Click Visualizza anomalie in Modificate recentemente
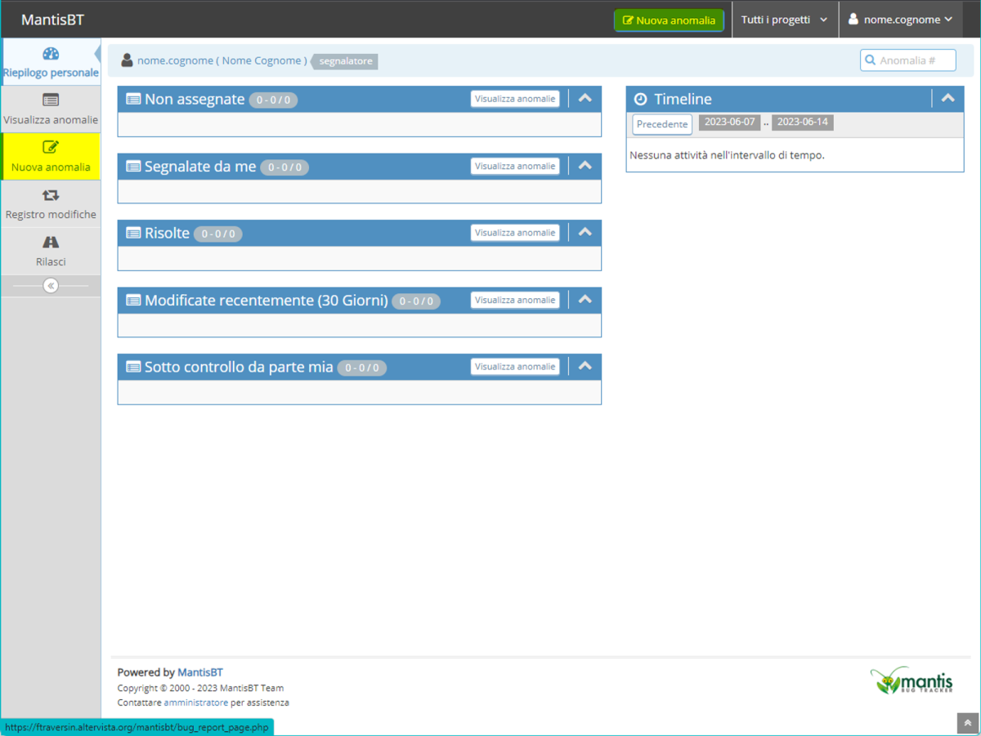 pos(515,300)
